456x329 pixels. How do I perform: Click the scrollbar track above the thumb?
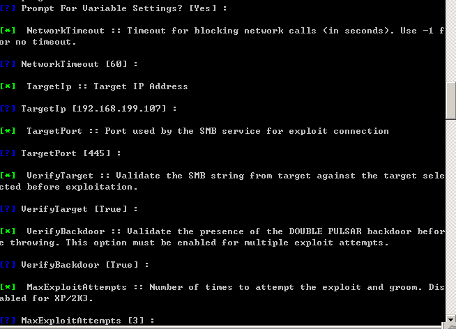(450, 41)
